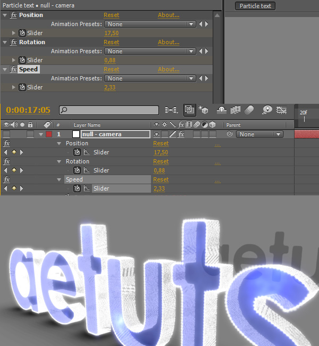Toggle quality switch on null - camera layer
The image size is (319, 346).
tap(173, 134)
